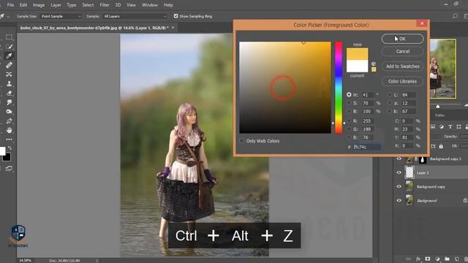Create a new layer icon

click(x=456, y=259)
